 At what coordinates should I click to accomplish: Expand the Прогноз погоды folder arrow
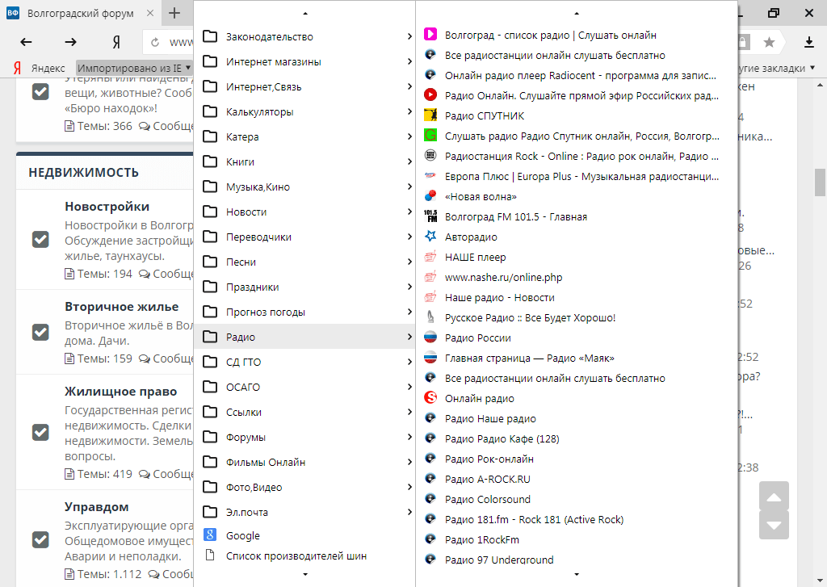[409, 312]
